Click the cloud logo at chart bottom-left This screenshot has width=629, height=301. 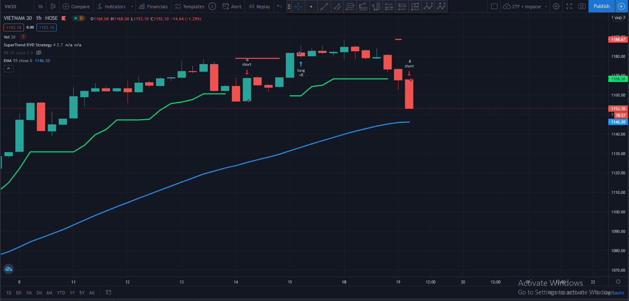(x=8, y=269)
